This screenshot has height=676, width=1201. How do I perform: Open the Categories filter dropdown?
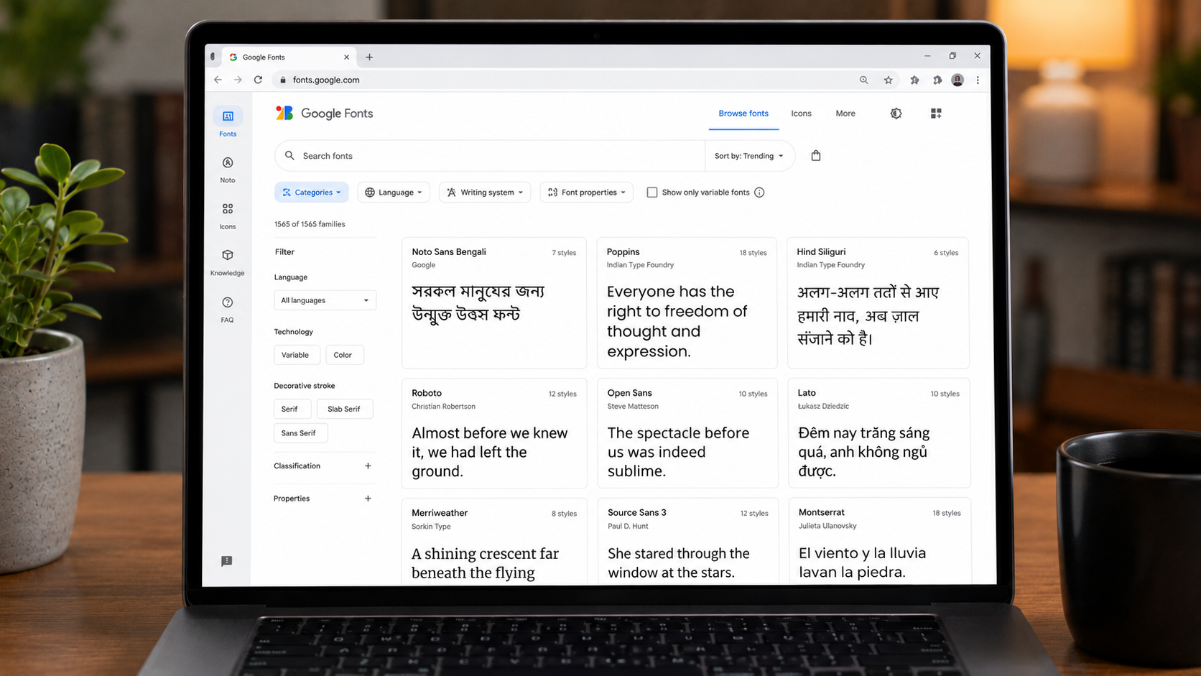[312, 193]
